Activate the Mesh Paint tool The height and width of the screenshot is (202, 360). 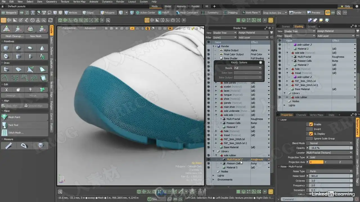[24, 117]
